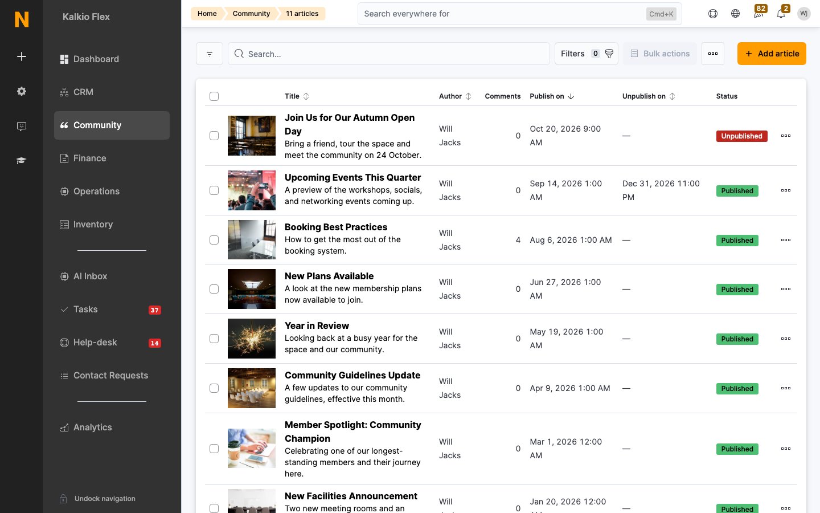
Task: Open Help-desk in the sidebar
Action: pyautogui.click(x=112, y=343)
